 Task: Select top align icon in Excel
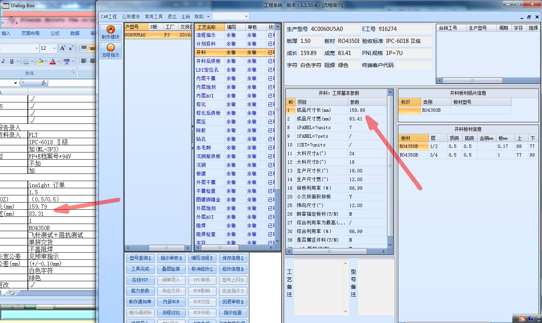84,48
